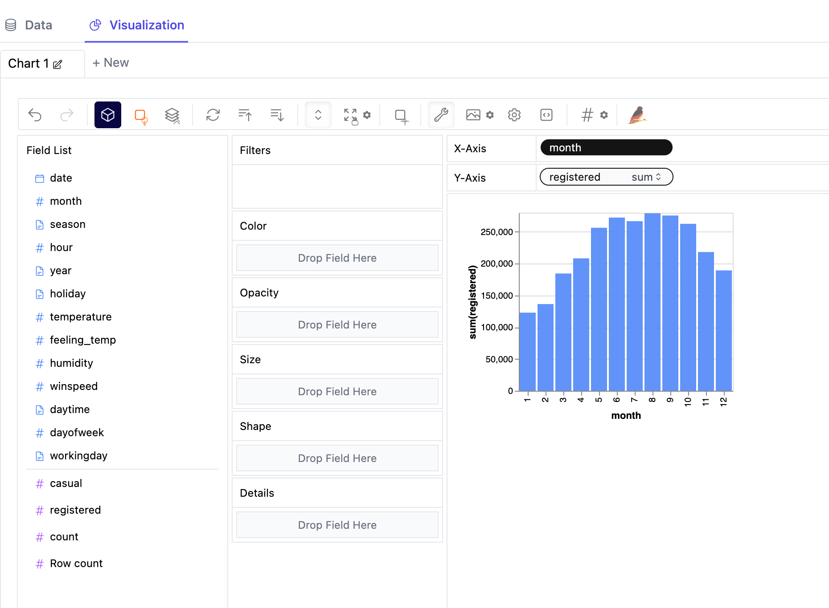Open the export code icon
The image size is (829, 608).
click(546, 115)
